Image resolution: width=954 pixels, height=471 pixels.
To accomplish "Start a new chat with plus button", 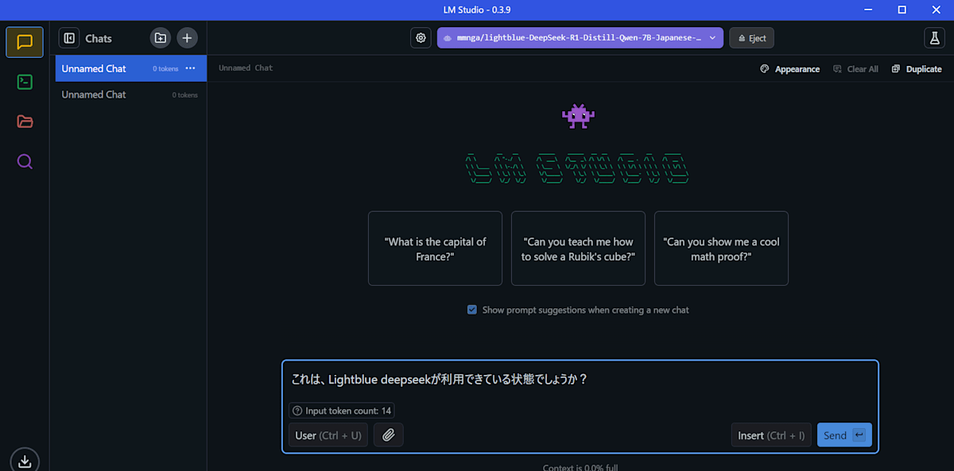I will tap(187, 37).
